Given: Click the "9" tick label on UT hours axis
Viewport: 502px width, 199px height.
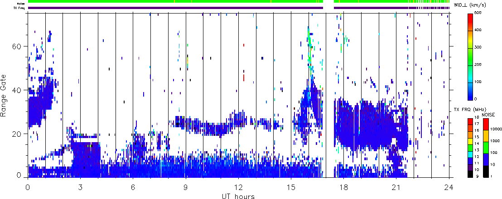Looking at the screenshot, I should (185, 187).
